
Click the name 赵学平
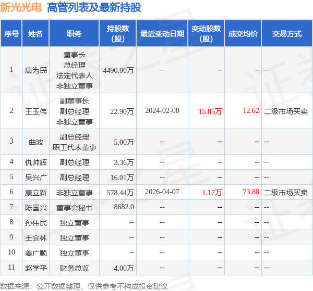coord(36,268)
